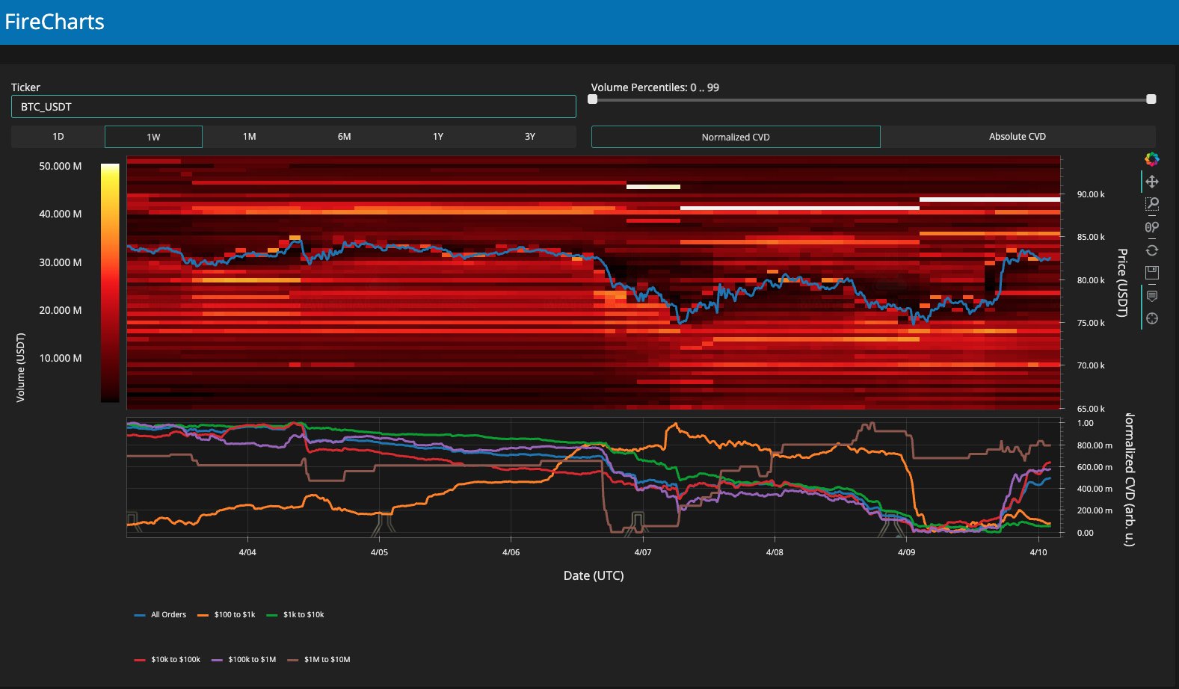Select the 1M time range
1179x689 pixels.
click(249, 137)
